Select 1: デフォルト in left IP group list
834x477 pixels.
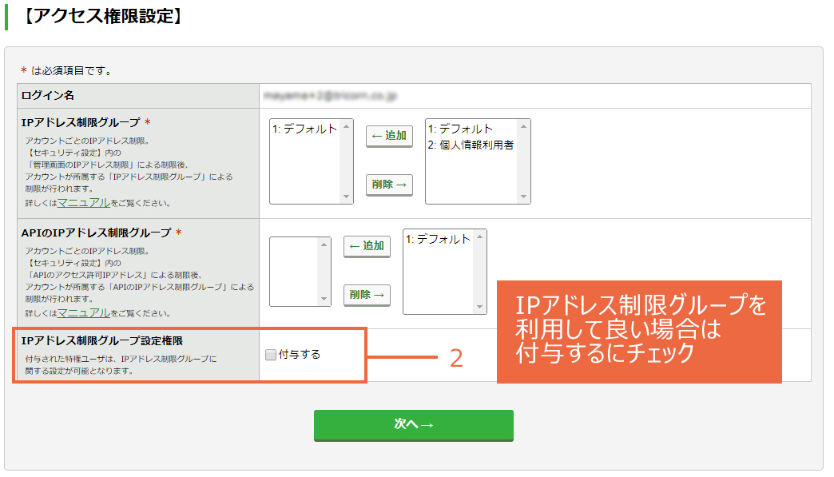coord(305,129)
